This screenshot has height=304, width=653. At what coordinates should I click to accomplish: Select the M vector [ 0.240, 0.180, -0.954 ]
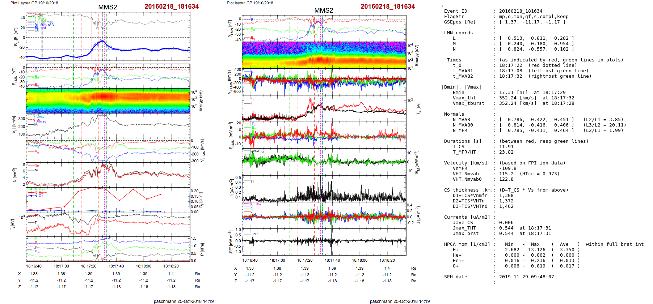point(537,44)
